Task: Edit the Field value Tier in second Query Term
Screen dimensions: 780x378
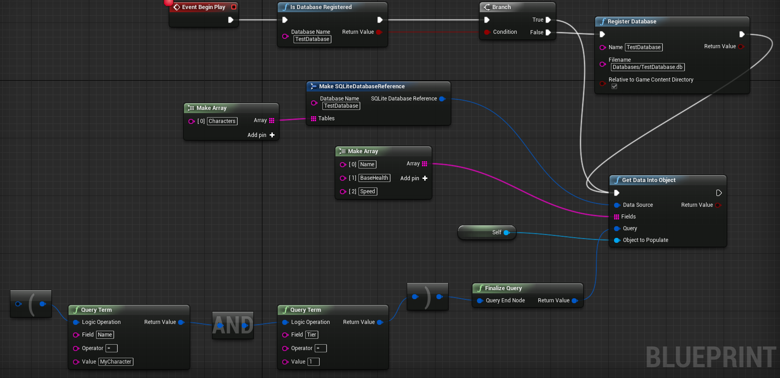Action: coord(312,335)
